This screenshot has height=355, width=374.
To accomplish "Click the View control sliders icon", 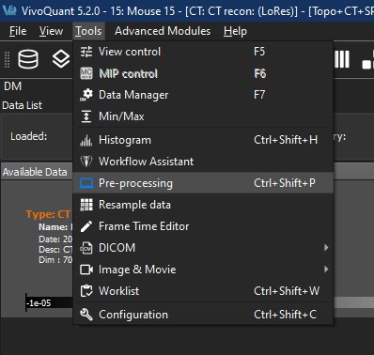I will point(86,52).
